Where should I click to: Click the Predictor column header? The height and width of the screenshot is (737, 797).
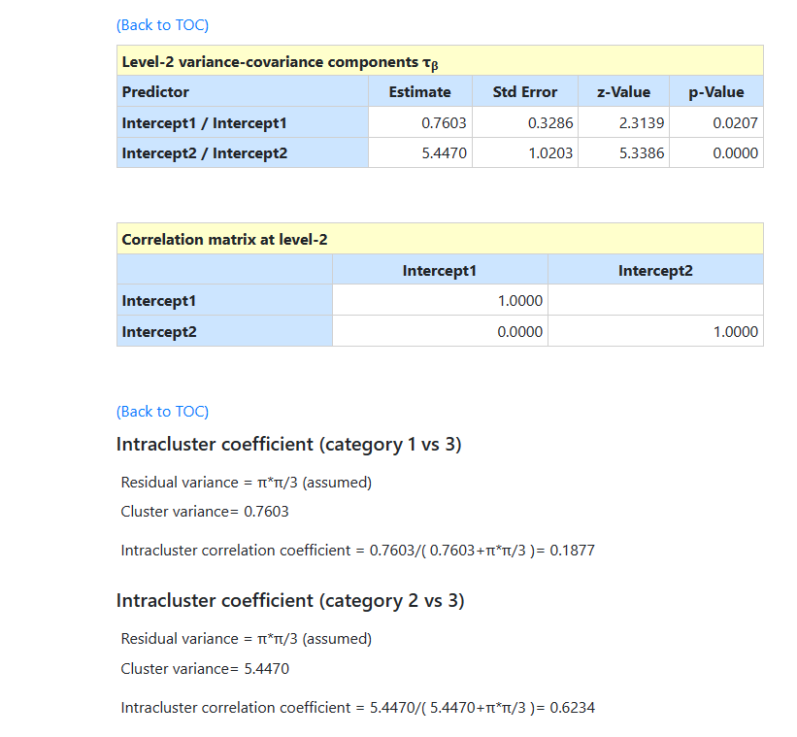[155, 92]
